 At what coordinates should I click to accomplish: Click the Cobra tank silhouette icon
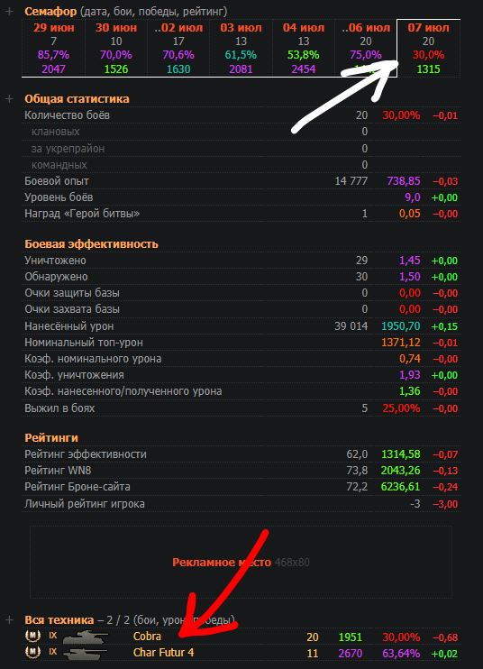click(86, 637)
